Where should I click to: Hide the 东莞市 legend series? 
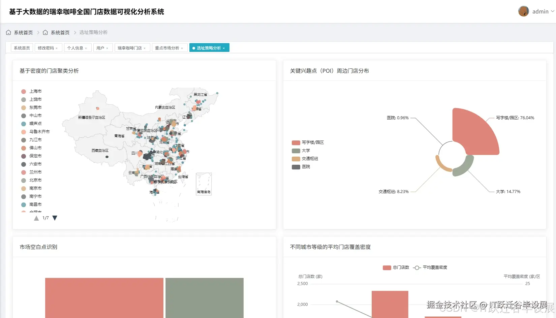point(31,107)
